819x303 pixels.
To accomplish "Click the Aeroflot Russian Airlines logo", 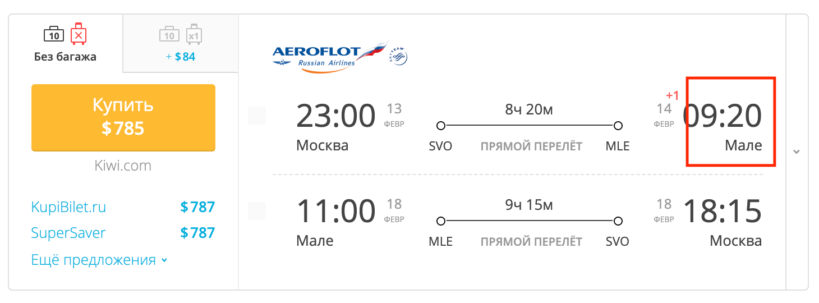I will tap(330, 56).
